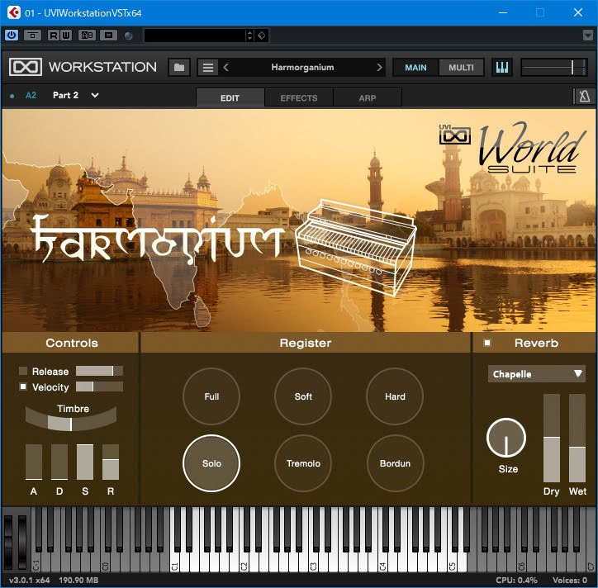Screen dimensions: 598x588
Task: Click the Sustain S envelope slider
Action: coord(85,462)
